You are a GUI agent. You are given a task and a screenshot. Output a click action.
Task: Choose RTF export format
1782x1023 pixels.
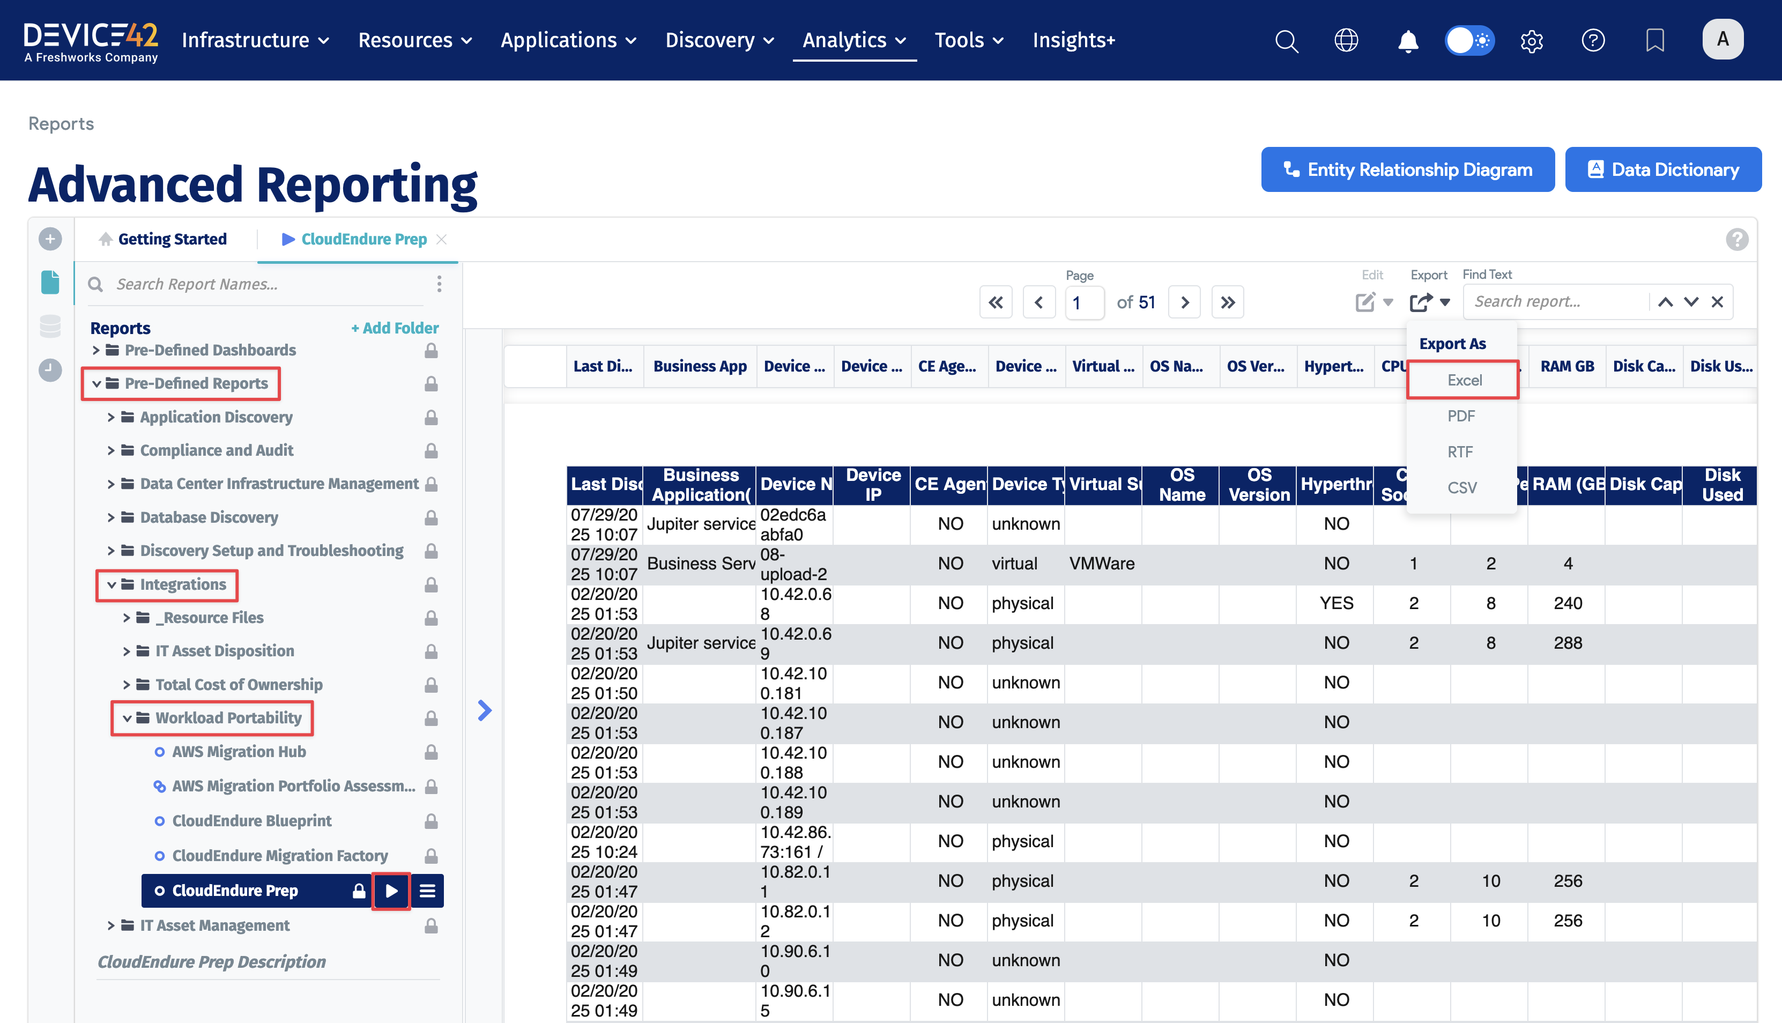pos(1460,452)
